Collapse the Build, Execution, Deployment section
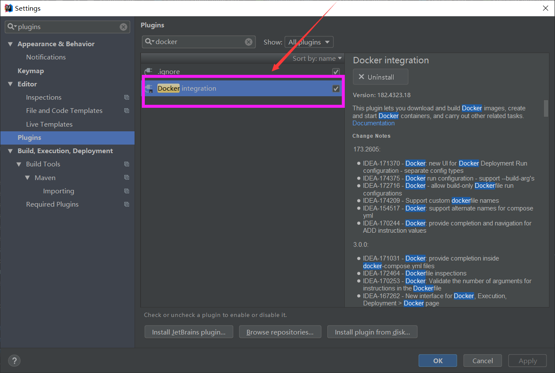The width and height of the screenshot is (555, 373). (10, 151)
